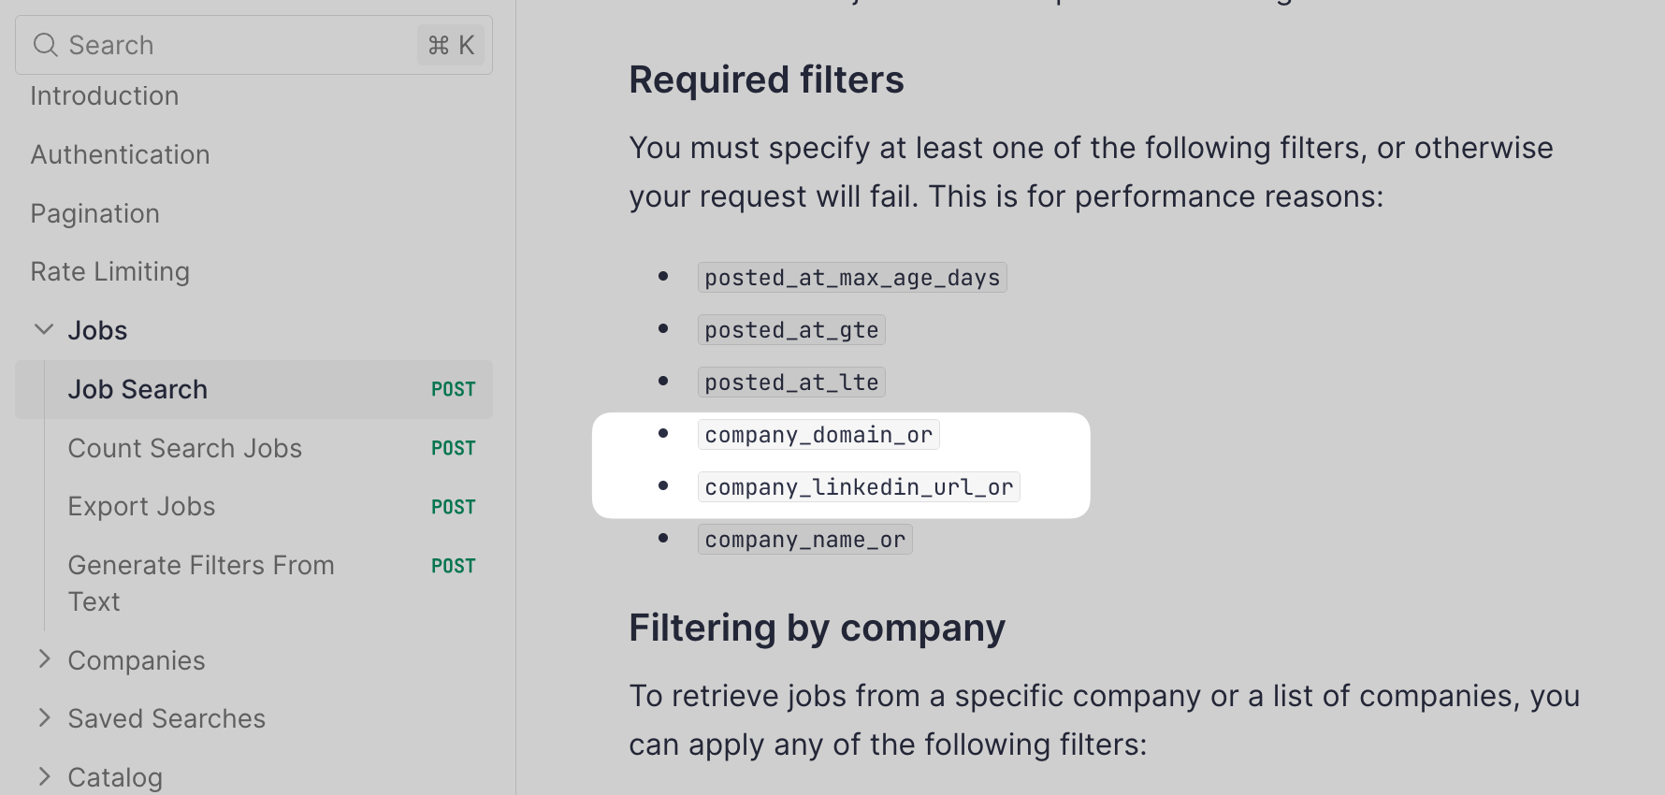Open the Export Jobs endpoint
The image size is (1665, 795).
[141, 507]
